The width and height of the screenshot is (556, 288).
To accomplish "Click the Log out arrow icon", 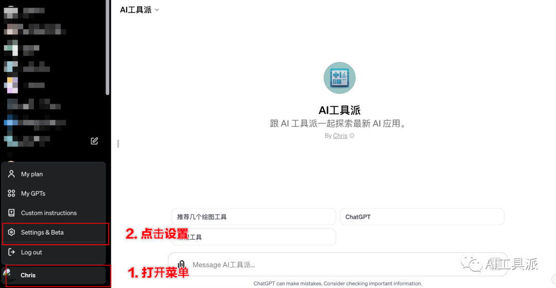I will point(11,252).
